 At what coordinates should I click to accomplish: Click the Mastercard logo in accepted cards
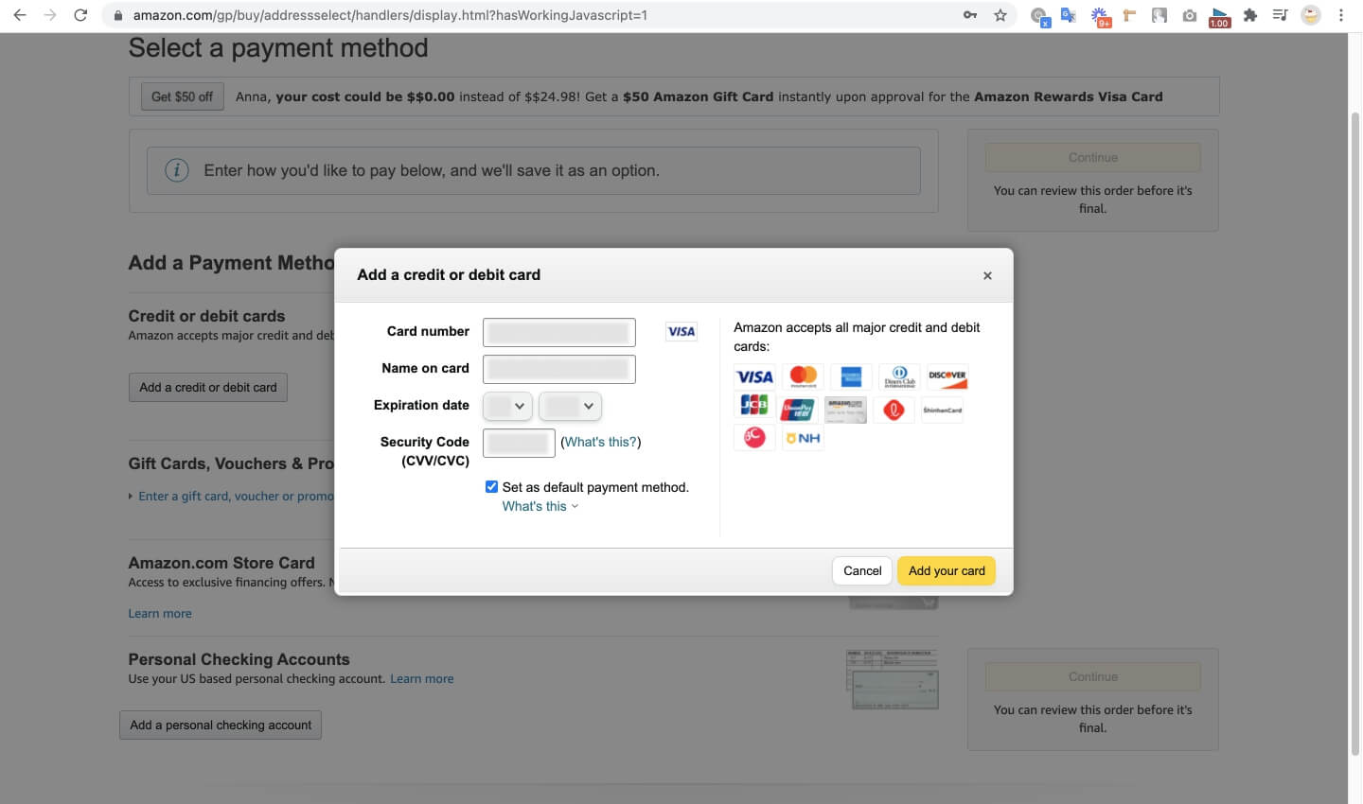point(803,376)
